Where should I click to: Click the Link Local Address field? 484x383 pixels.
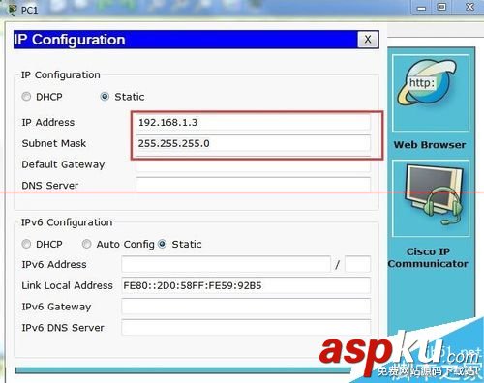click(246, 285)
